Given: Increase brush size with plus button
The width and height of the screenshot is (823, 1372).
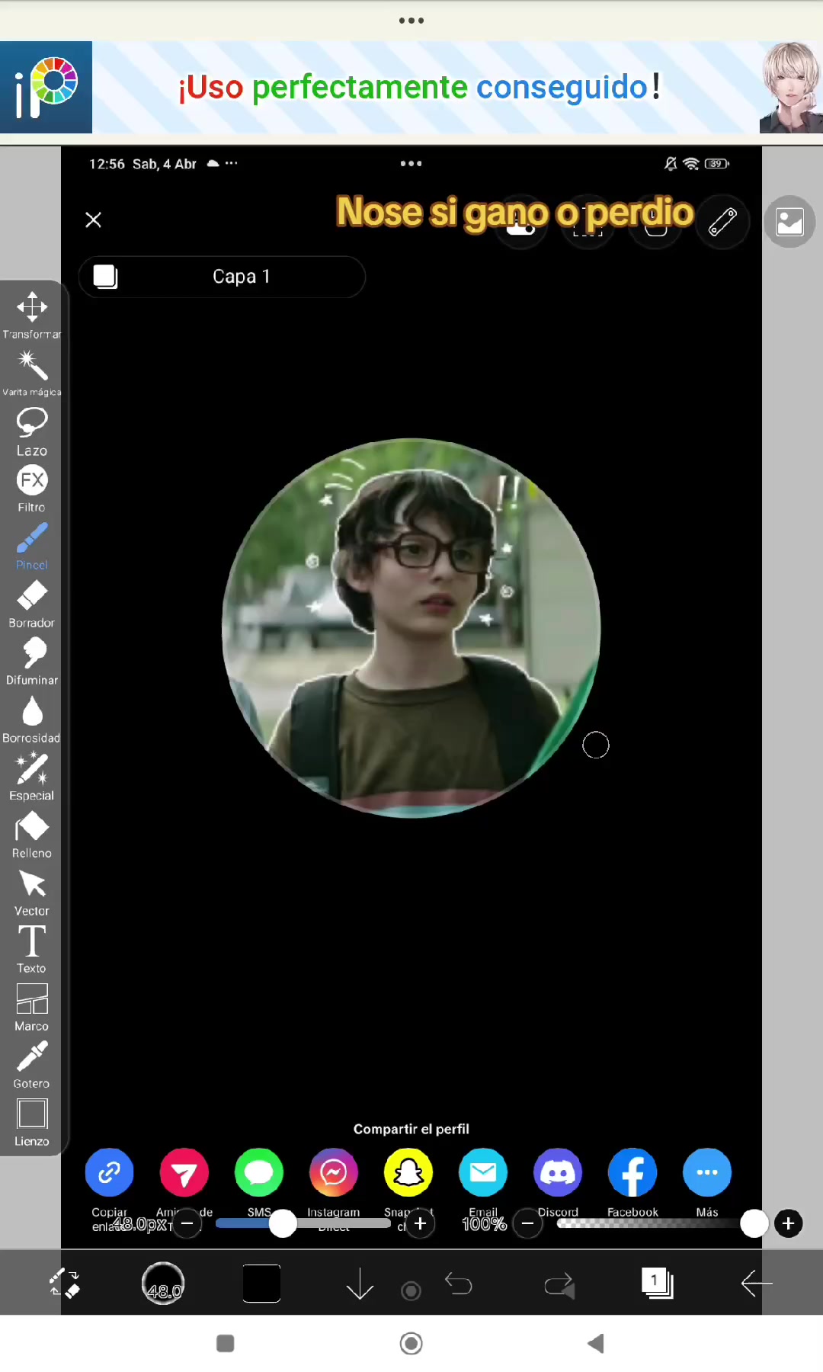Looking at the screenshot, I should pyautogui.click(x=420, y=1223).
